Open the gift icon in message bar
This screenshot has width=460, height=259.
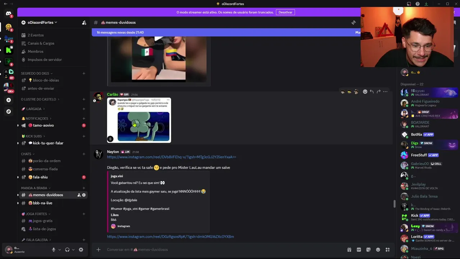(349, 250)
